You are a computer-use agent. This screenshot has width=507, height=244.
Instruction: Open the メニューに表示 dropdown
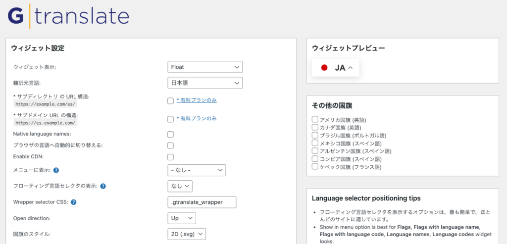click(x=197, y=170)
